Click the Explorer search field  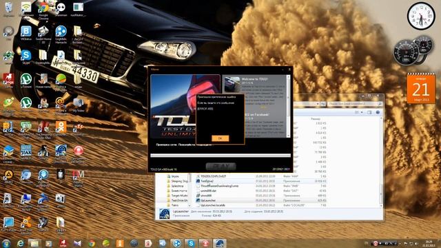355,104
